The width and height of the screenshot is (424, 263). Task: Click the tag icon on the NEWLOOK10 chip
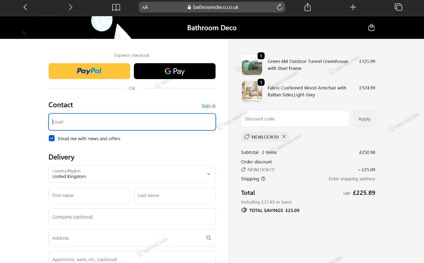[247, 137]
